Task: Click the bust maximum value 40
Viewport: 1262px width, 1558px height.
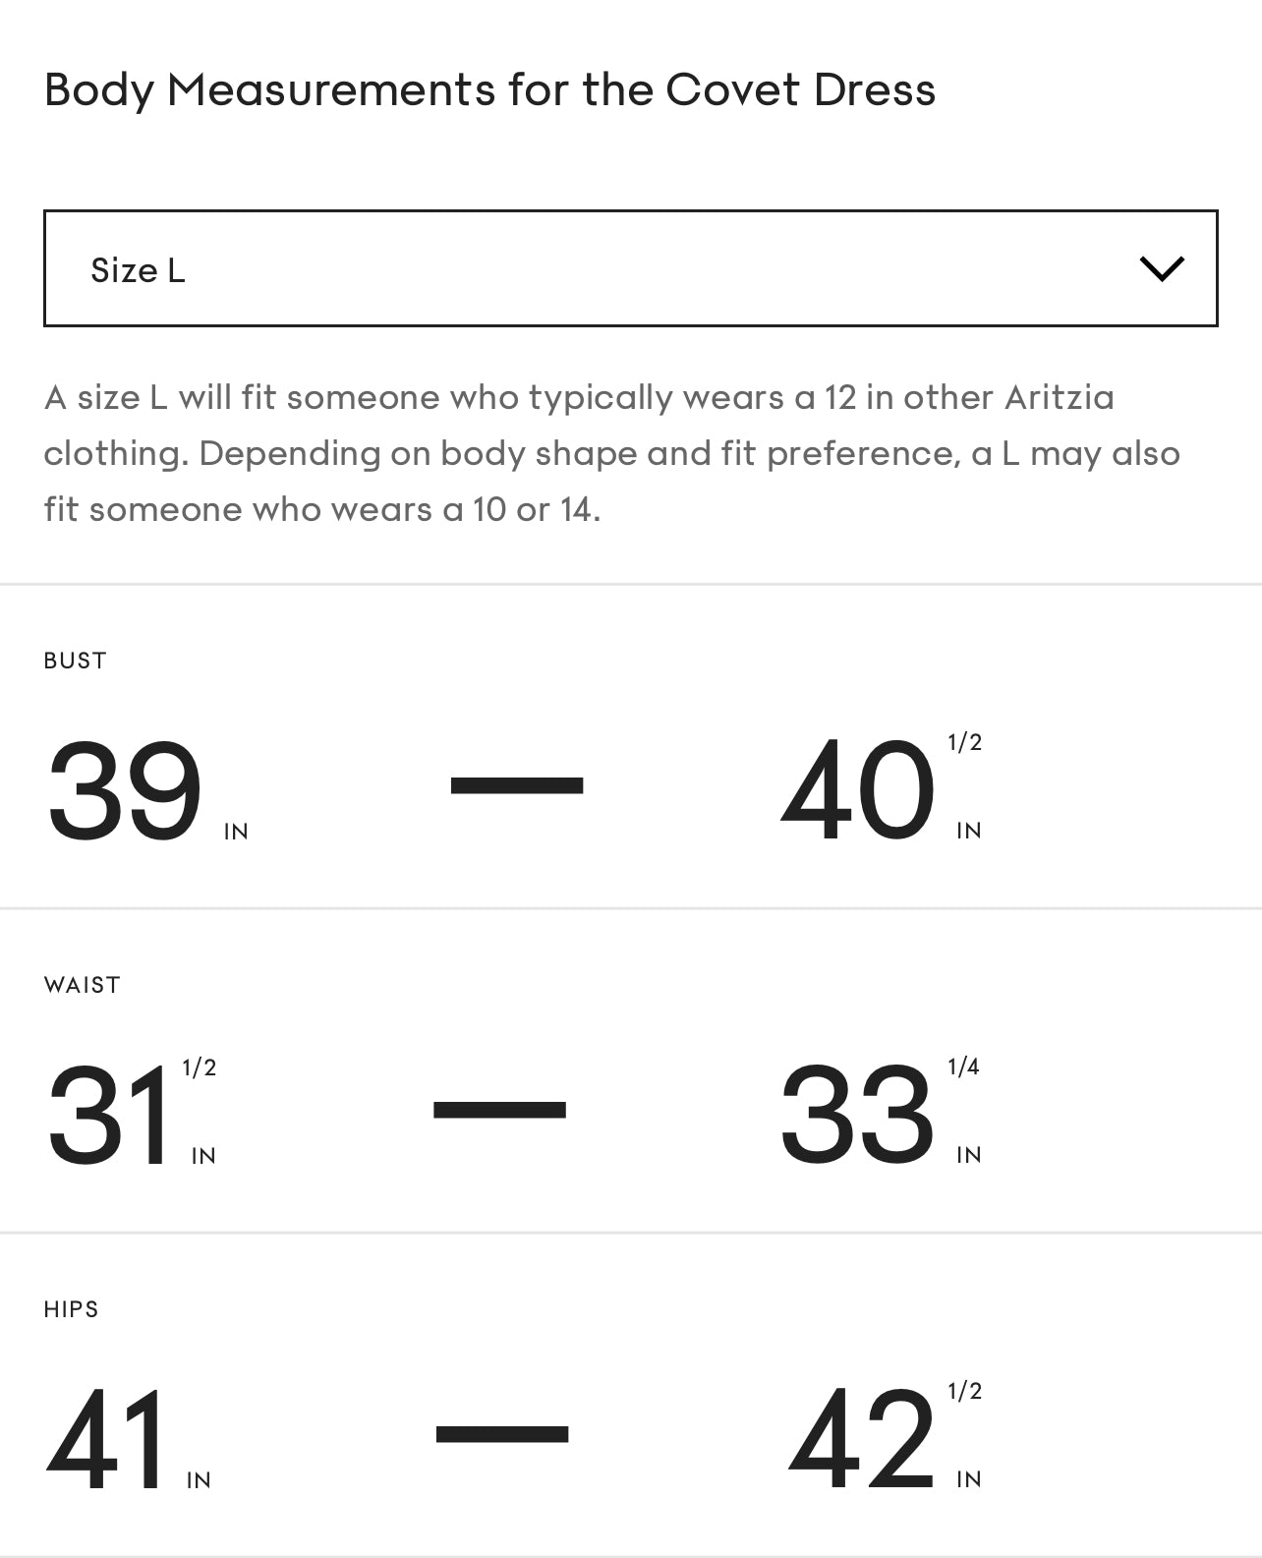Action: [857, 791]
